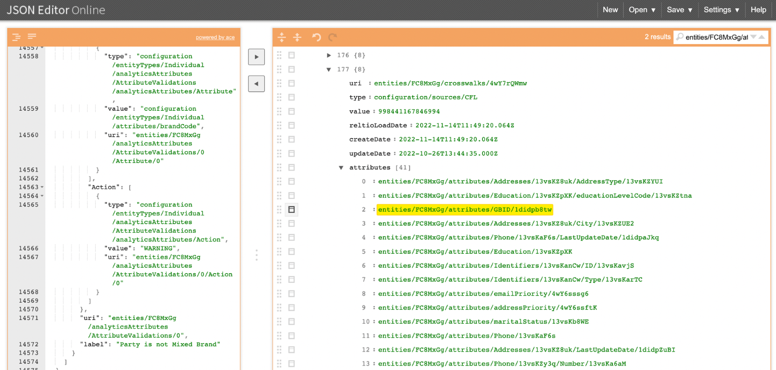Jump to next search result arrow
The width and height of the screenshot is (776, 370).
[753, 37]
